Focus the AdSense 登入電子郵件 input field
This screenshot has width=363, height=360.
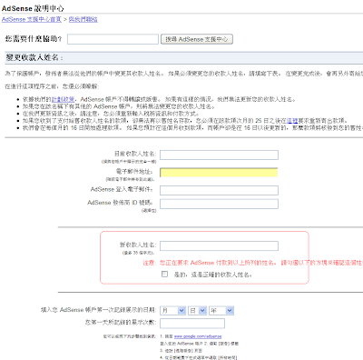(x=219, y=190)
